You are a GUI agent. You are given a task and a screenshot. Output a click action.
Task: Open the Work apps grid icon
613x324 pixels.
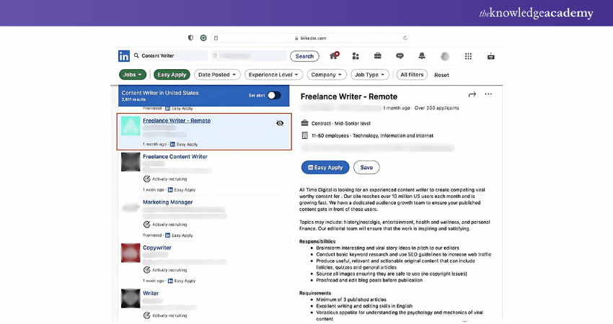click(x=468, y=56)
